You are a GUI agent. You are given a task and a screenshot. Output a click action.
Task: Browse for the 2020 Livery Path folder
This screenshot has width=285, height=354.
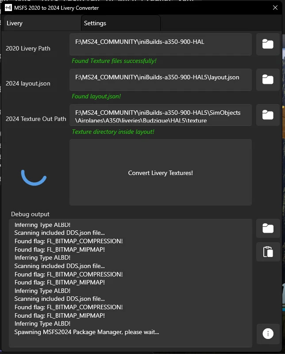tap(267, 44)
